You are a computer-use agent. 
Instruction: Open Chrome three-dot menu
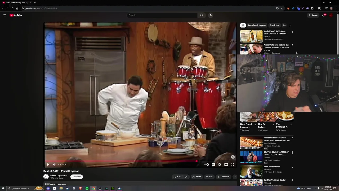[x=336, y=8]
